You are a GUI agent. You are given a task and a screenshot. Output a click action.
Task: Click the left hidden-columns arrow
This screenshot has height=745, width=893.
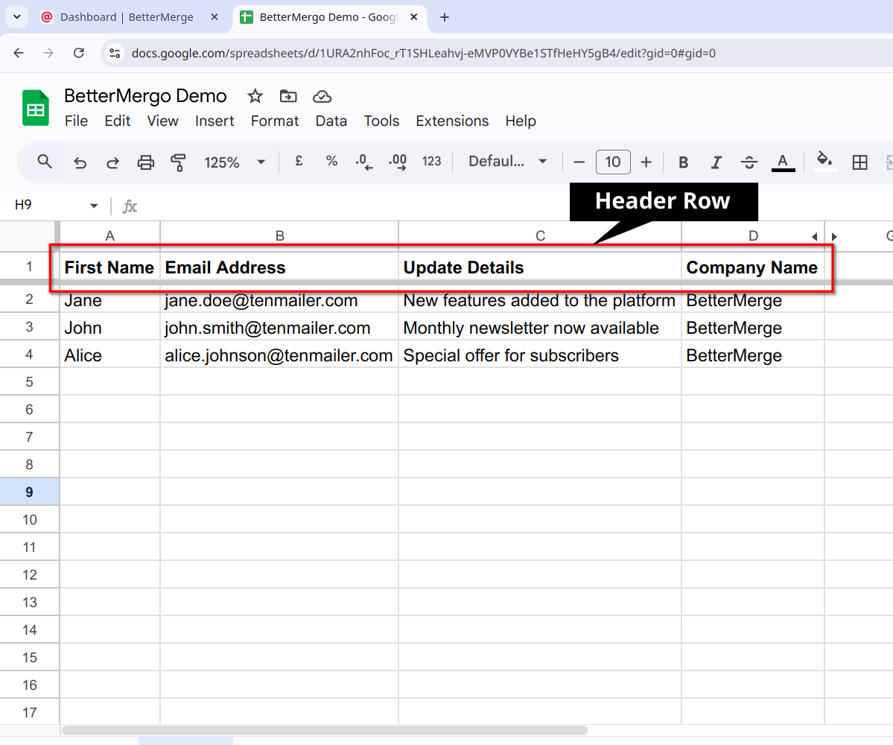[814, 237]
